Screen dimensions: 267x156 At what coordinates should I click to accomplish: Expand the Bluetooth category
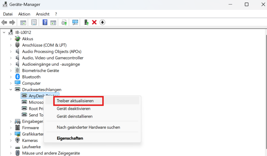coord(11,77)
